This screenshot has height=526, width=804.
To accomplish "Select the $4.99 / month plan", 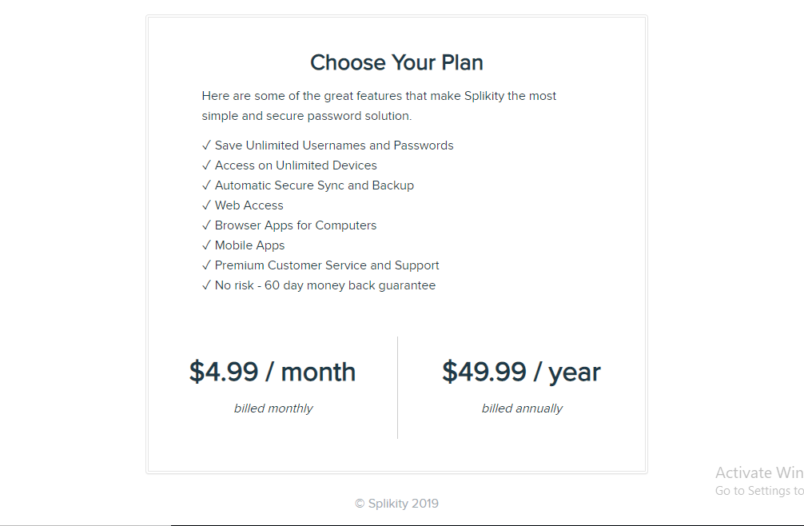I will (273, 372).
